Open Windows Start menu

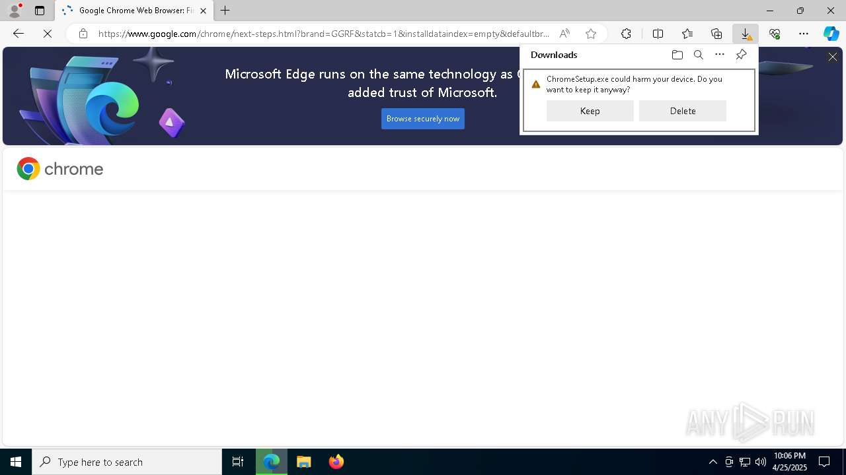[16, 462]
